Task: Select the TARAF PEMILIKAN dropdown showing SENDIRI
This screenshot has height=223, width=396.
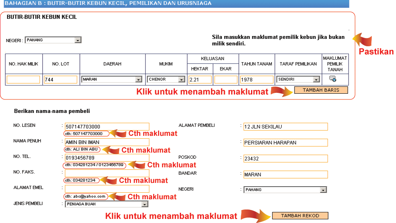Action: pos(298,79)
